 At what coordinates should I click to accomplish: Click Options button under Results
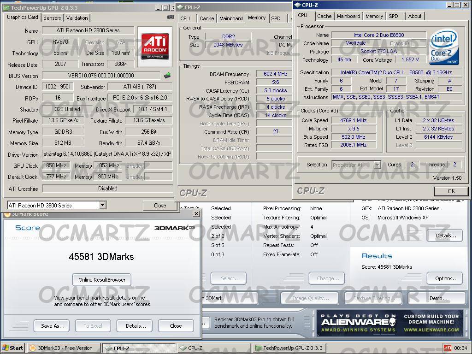pos(446,278)
